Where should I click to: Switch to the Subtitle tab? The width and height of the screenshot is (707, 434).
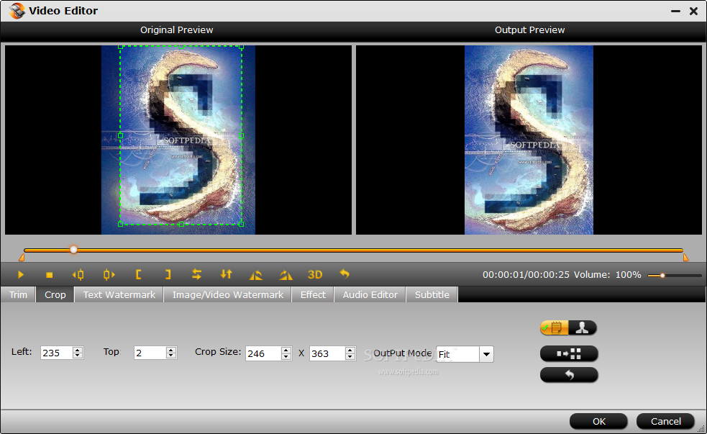(x=432, y=294)
